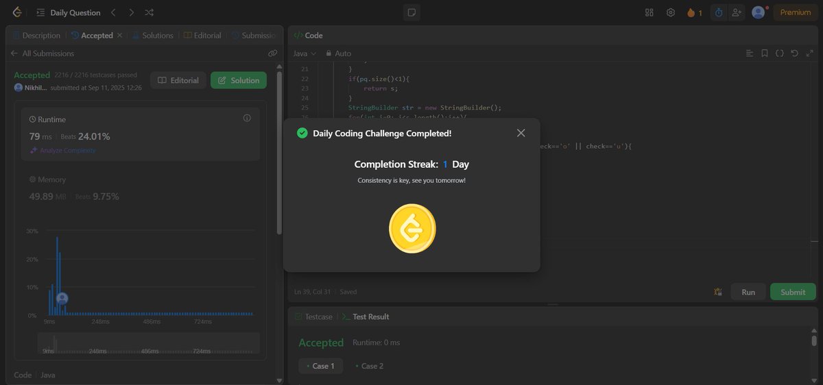823x385 pixels.
Task: Click the Premium button
Action: (796, 12)
